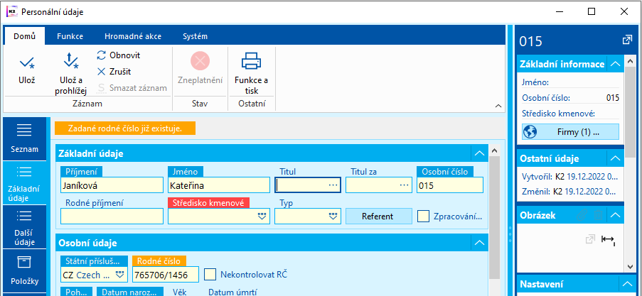The image size is (642, 296).
Task: Collapse Základní informace panel
Action: coord(616,64)
